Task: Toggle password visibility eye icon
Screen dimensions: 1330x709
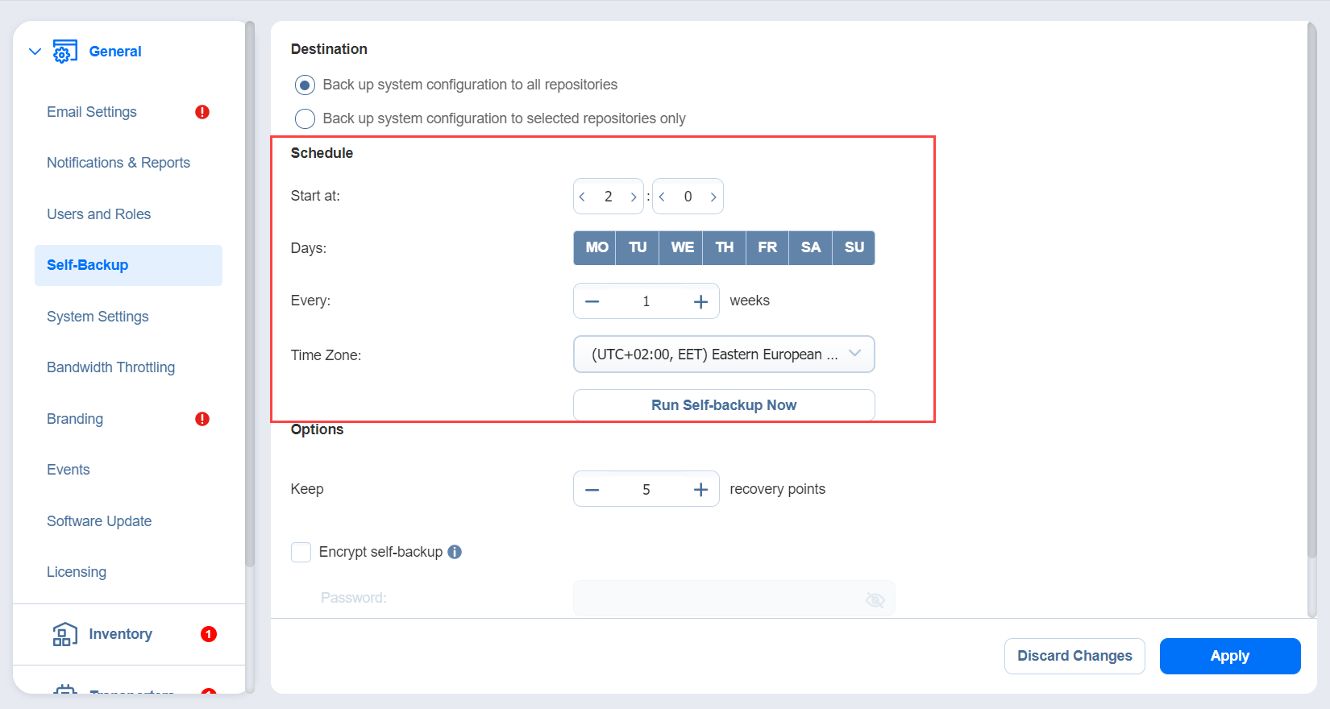Action: pos(875,599)
